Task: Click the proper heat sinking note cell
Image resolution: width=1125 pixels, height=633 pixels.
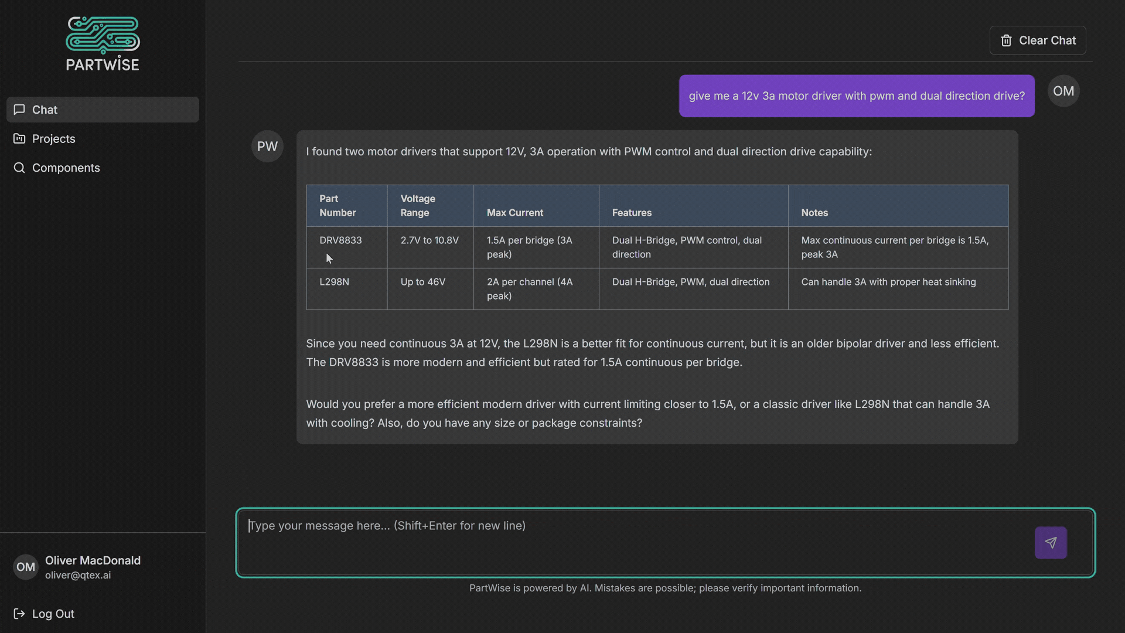Action: [898, 289]
